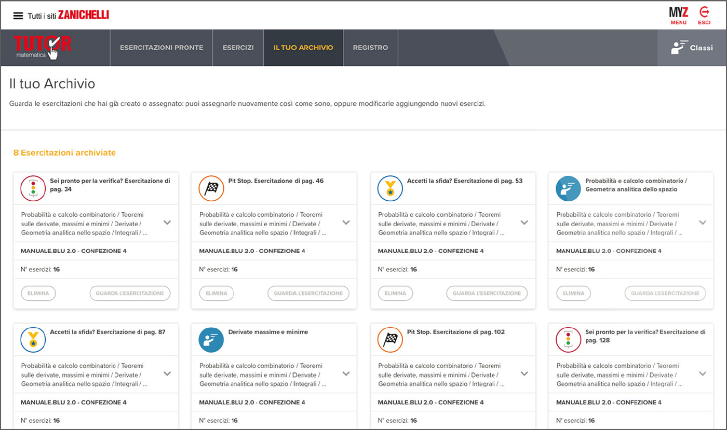The width and height of the screenshot is (727, 430).
Task: Click Elimina on Accetti la sfida pag. 53
Action: pyautogui.click(x=395, y=293)
